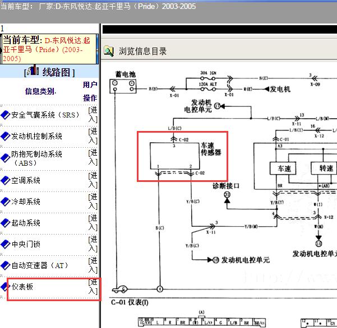The height and width of the screenshot is (328, 337).
Task: Open the 进入 link for 自动变速器（AT）
Action: [93, 265]
